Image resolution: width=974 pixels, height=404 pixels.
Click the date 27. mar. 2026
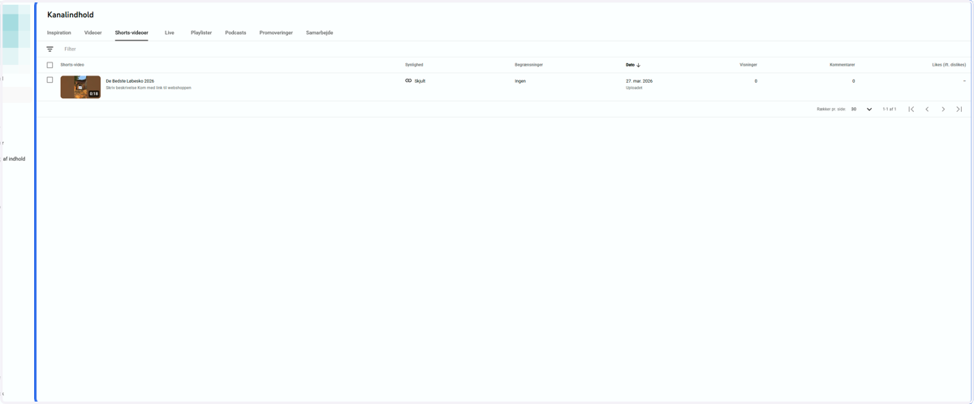point(640,81)
